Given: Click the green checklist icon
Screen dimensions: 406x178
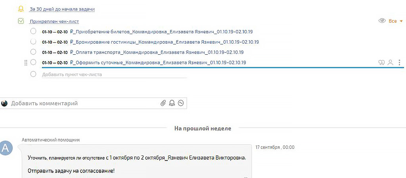Looking at the screenshot, I should 21,21.
